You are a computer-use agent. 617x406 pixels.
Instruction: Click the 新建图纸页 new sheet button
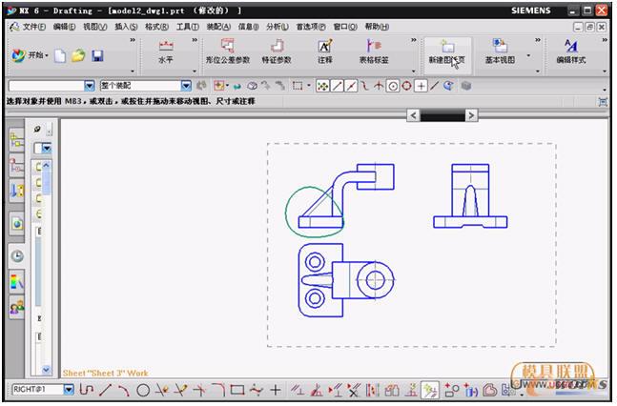(x=447, y=51)
